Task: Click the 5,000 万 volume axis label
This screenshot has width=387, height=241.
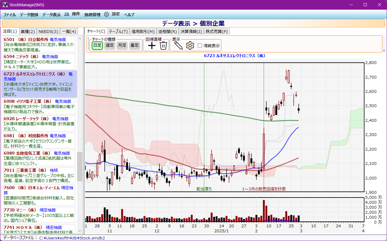Action: coord(373,197)
